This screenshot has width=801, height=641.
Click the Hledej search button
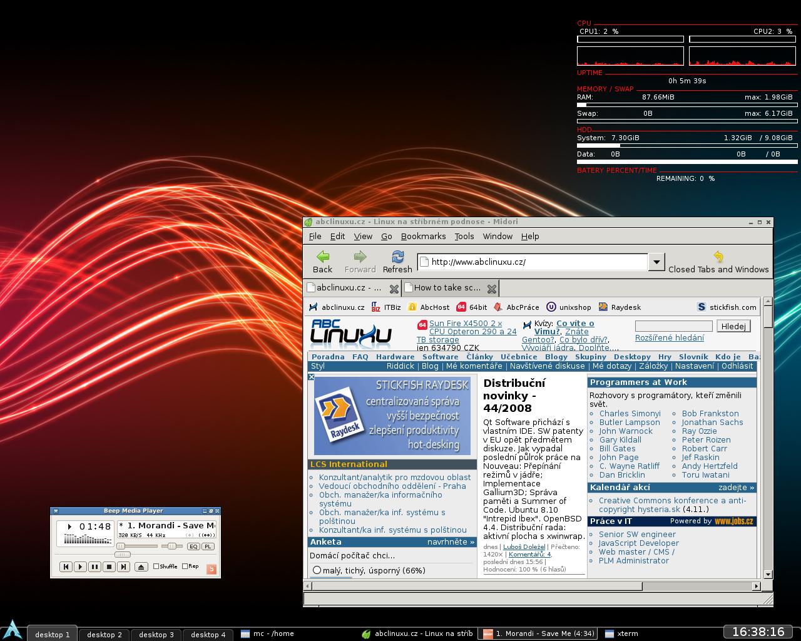(x=733, y=326)
